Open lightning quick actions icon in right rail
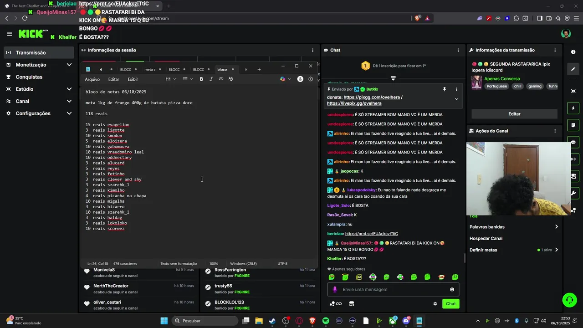583x328 pixels. (573, 108)
